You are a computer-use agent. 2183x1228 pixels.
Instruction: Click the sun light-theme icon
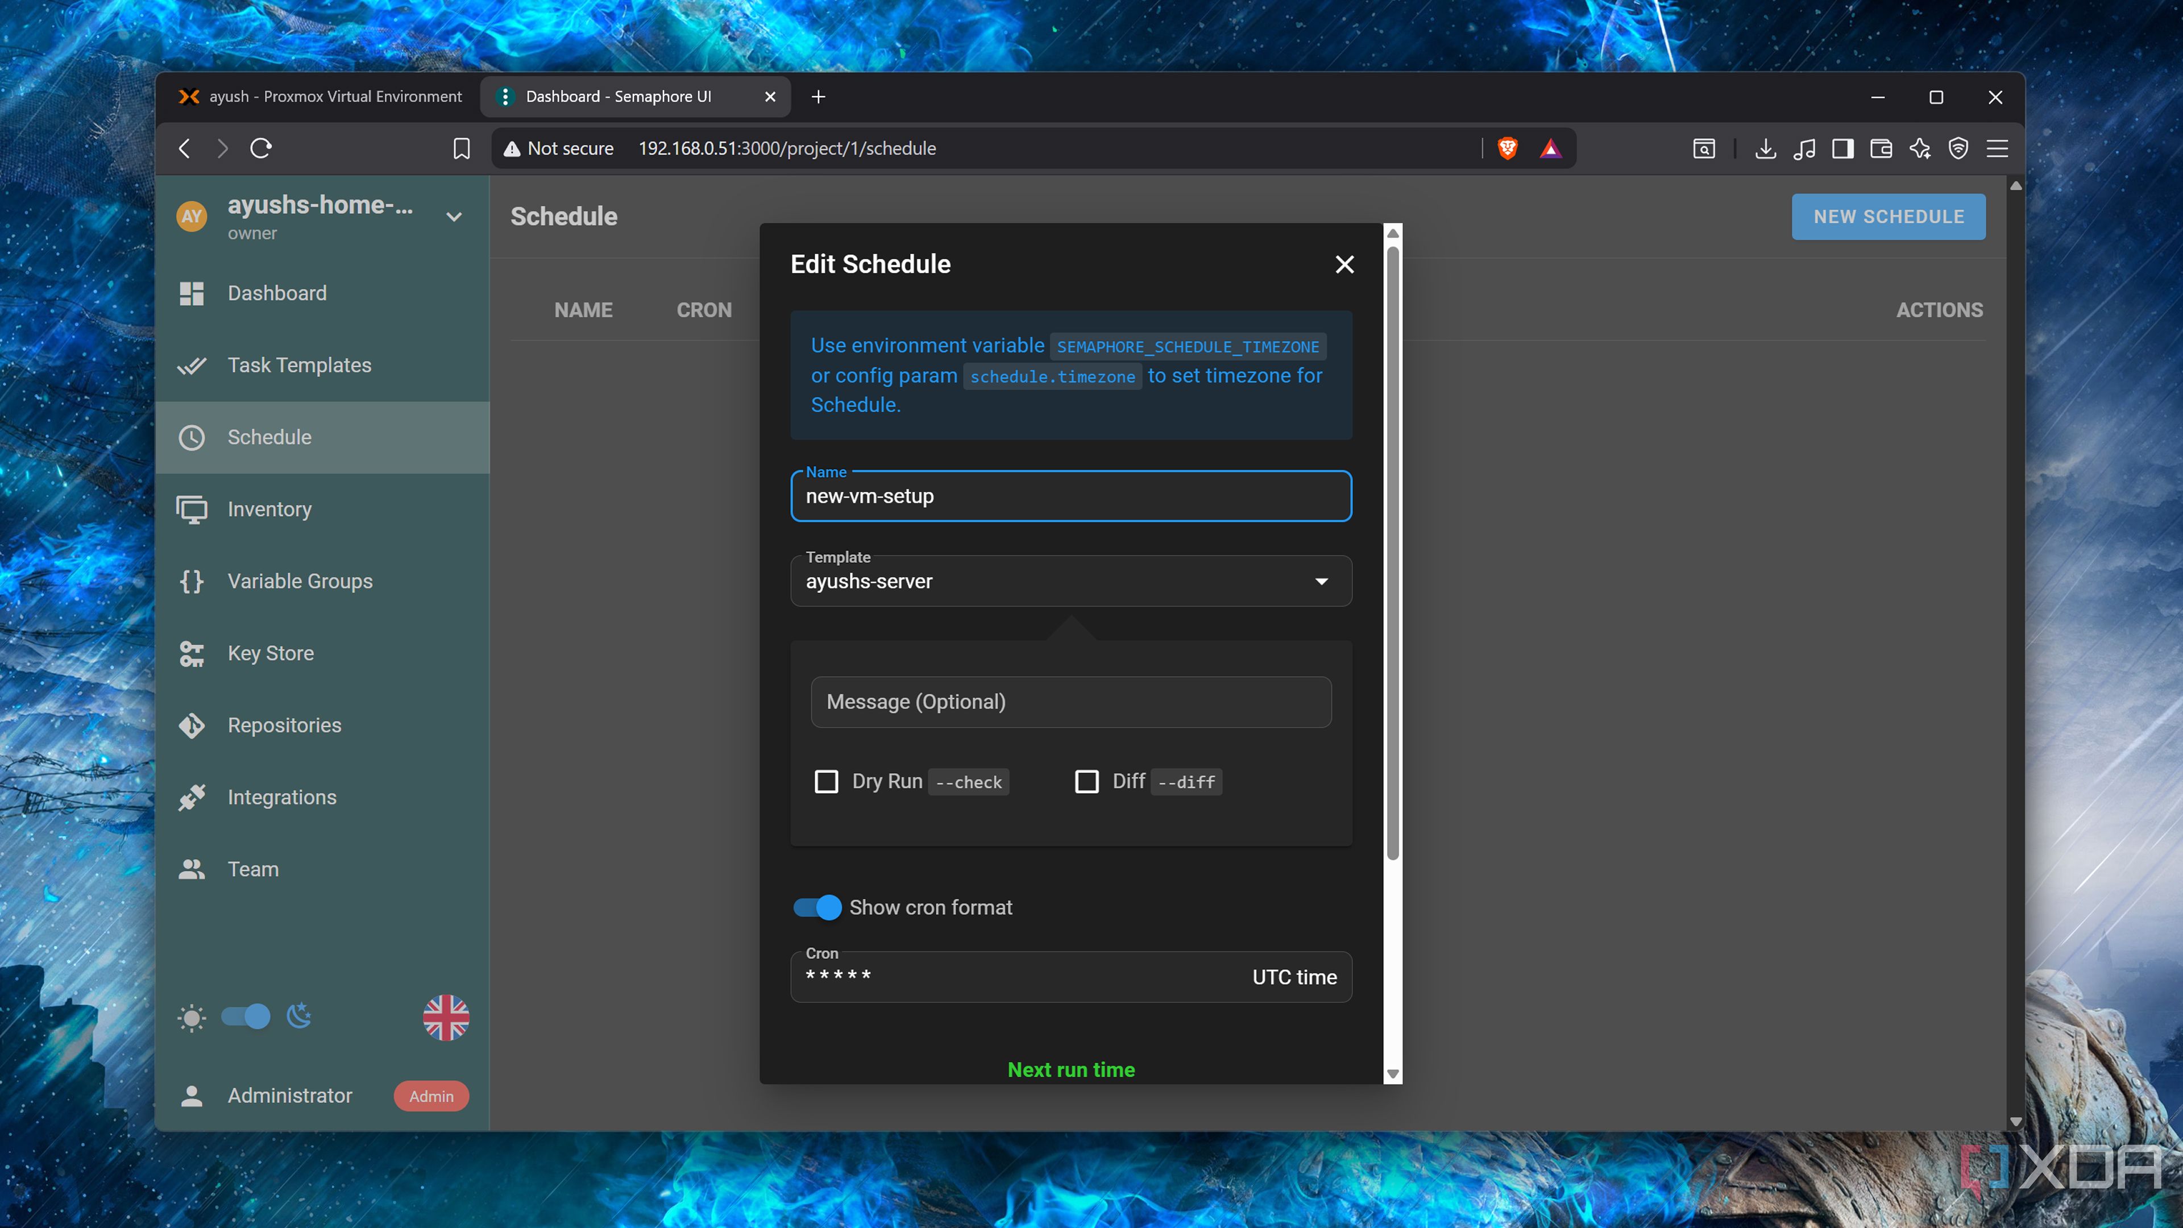coord(192,1017)
